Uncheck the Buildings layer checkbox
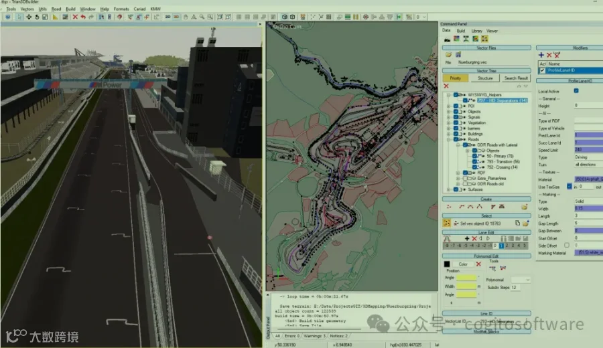Image resolution: width=603 pixels, height=348 pixels. pyautogui.click(x=456, y=134)
